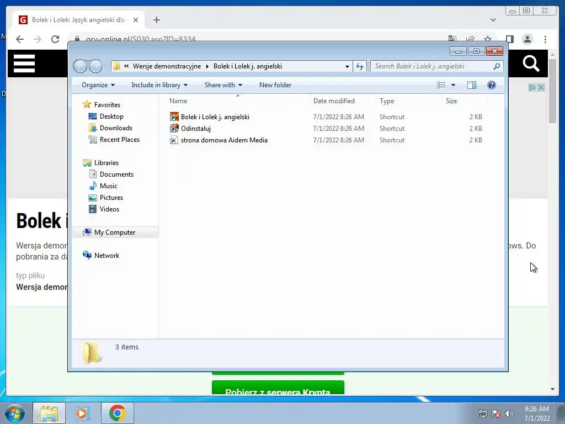Reload the page in Chrome
Viewport: 565px width, 424px height.
(x=55, y=39)
